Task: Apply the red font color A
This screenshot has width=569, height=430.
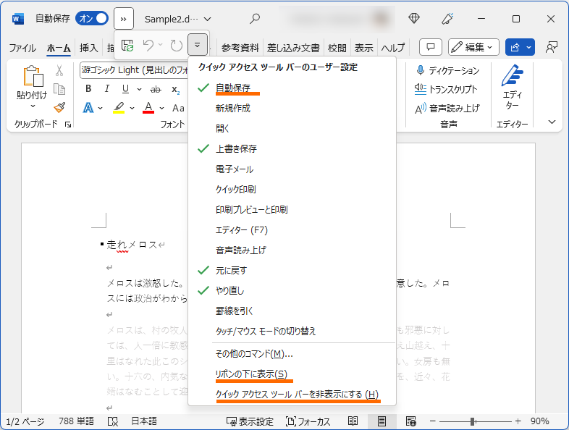Action: [148, 108]
